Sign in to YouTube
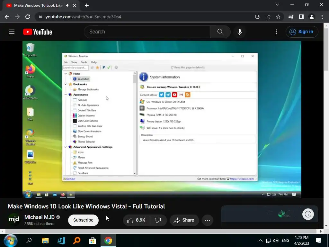This screenshot has width=329, height=247. [302, 32]
